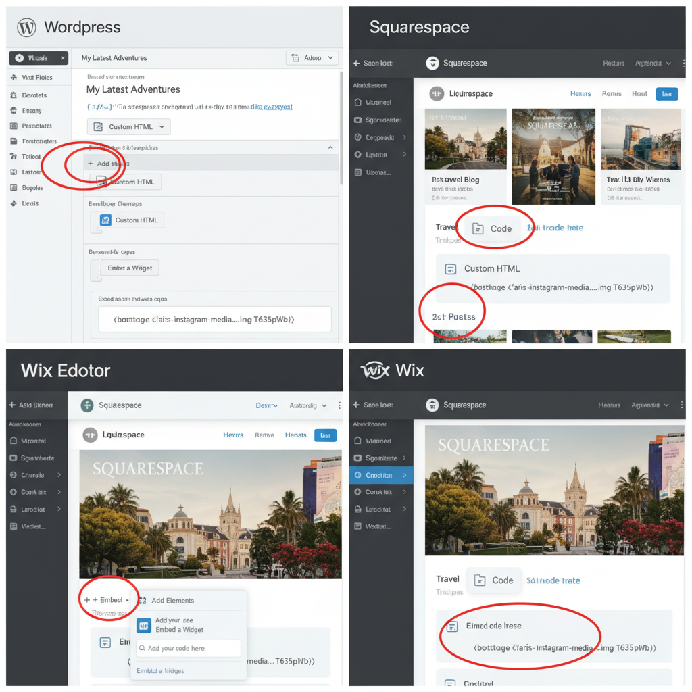Open the three-dot menu in the Squarespace panel header
The height and width of the screenshot is (692, 692).
[x=684, y=63]
